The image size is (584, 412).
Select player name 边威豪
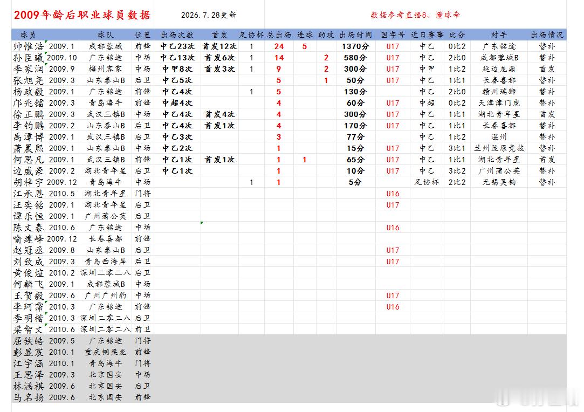28,171
